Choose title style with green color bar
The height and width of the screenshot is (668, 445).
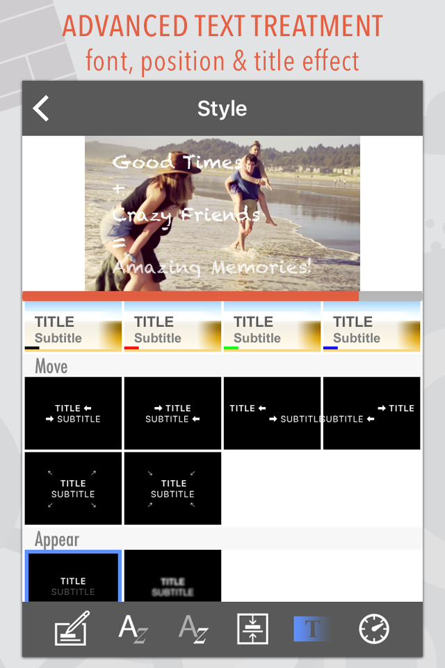(272, 326)
